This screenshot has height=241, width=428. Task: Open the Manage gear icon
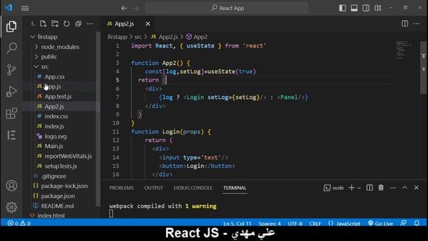coord(11,208)
